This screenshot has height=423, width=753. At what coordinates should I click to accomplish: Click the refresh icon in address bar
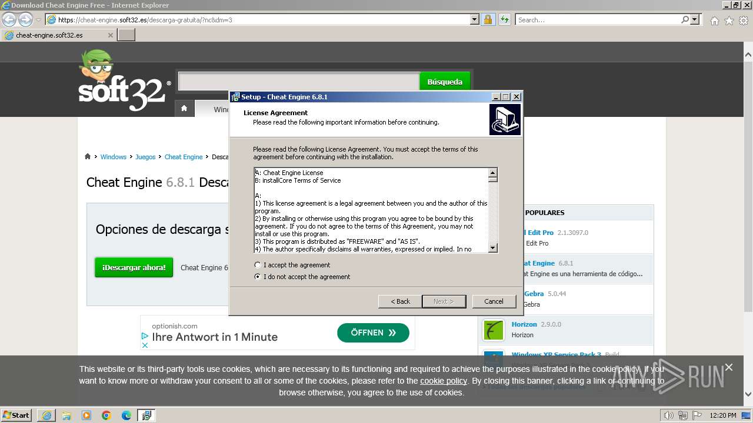[x=504, y=19]
